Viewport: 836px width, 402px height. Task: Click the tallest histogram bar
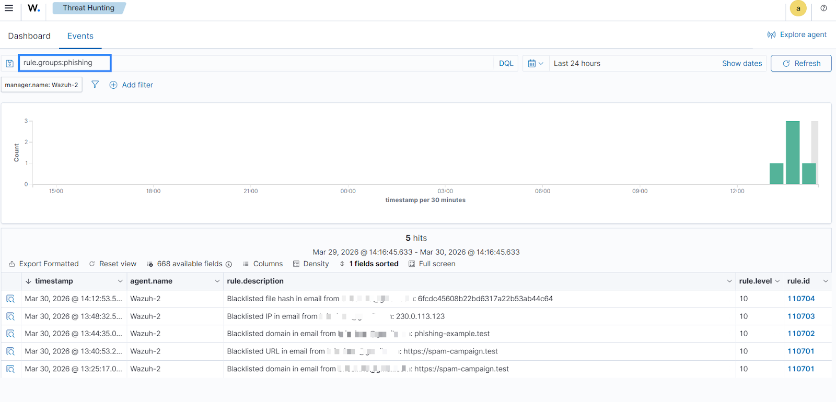(793, 152)
